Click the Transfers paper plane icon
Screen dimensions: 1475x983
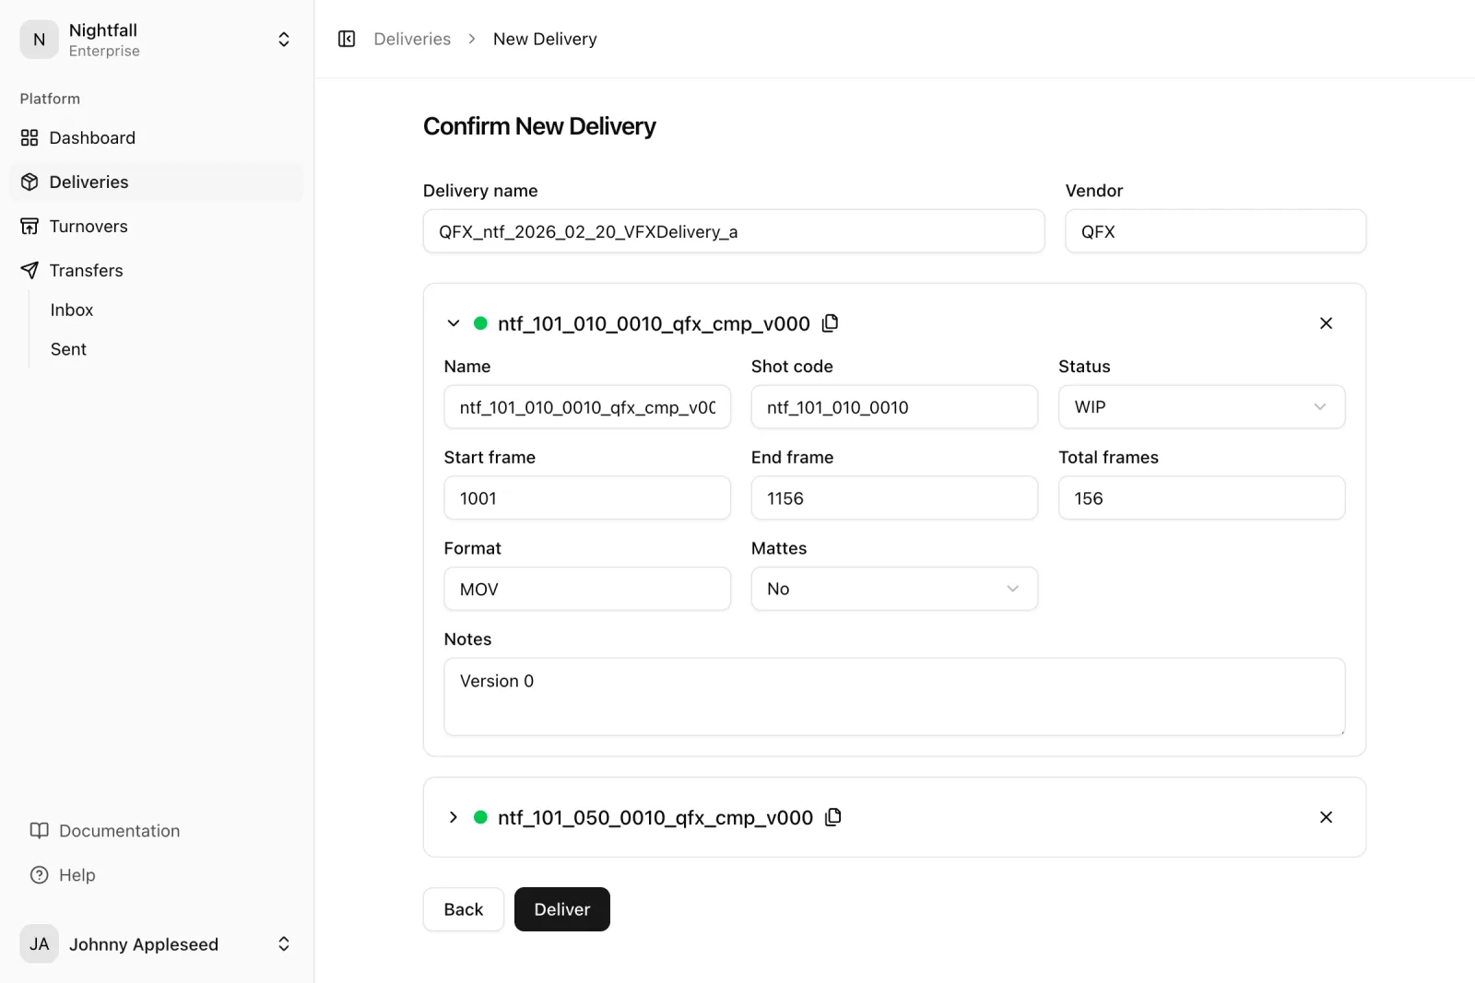(x=29, y=271)
